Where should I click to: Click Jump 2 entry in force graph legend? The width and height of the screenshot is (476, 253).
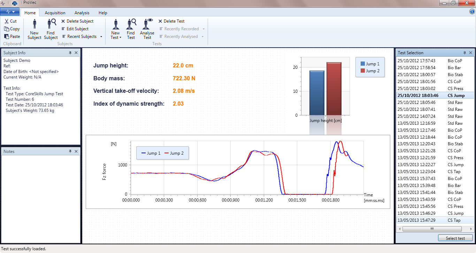(174, 153)
